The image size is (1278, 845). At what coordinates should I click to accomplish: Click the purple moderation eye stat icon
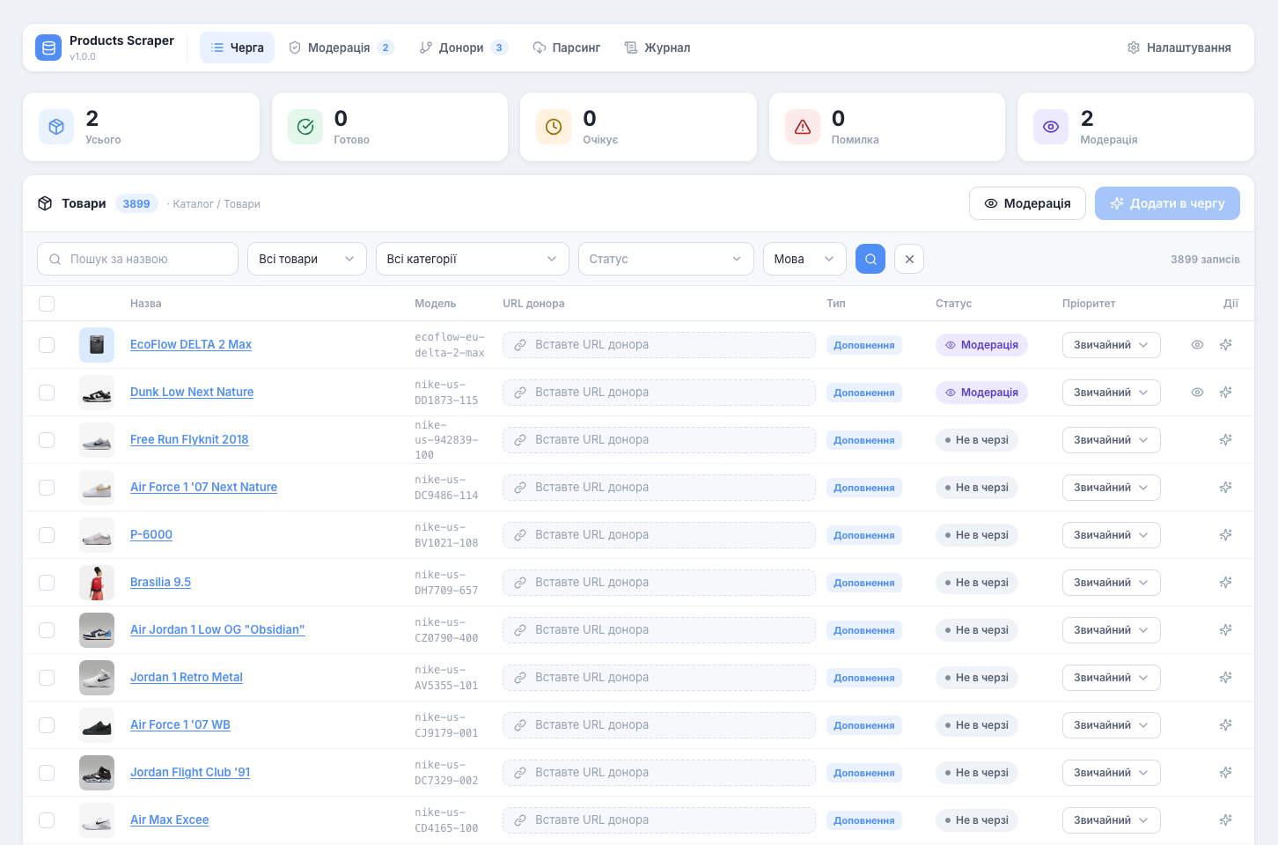click(1051, 127)
